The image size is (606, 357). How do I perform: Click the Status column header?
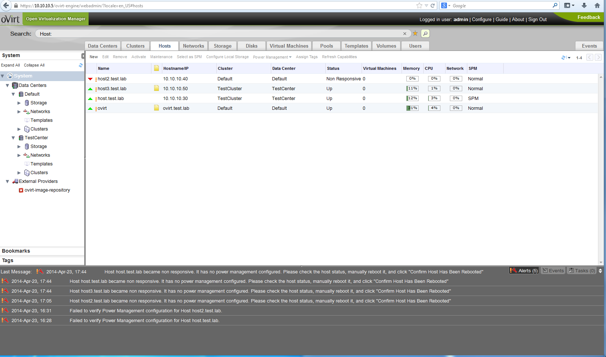coord(343,68)
